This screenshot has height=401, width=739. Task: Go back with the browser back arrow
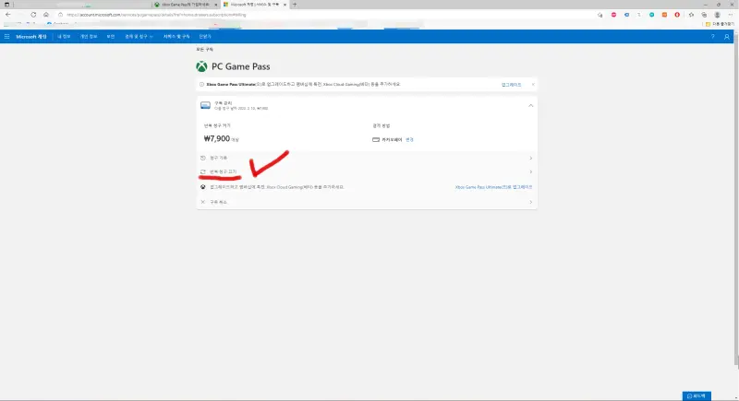(x=8, y=15)
